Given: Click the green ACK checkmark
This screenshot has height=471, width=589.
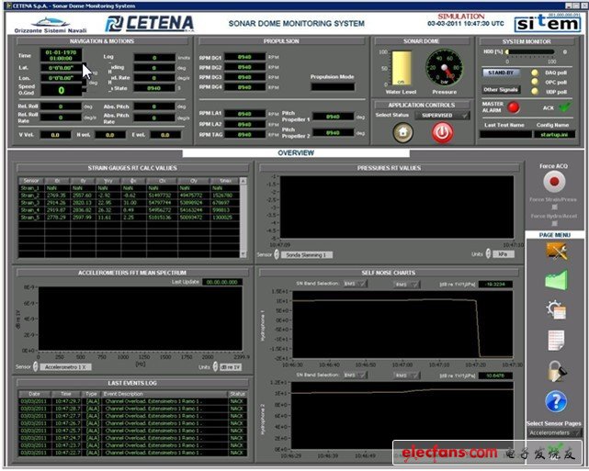Looking at the screenshot, I should tap(565, 107).
